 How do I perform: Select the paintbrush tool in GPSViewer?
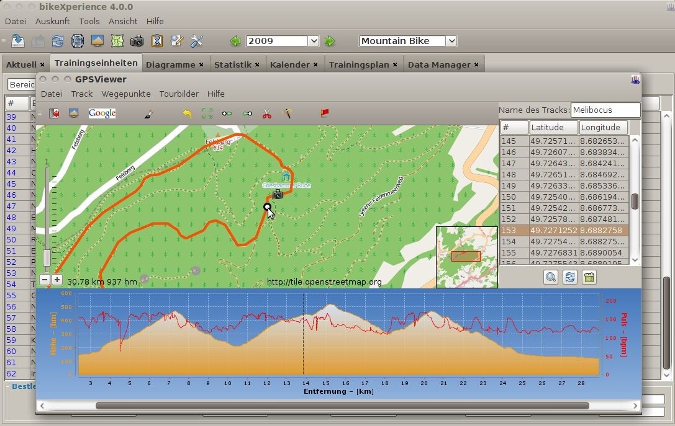(148, 113)
